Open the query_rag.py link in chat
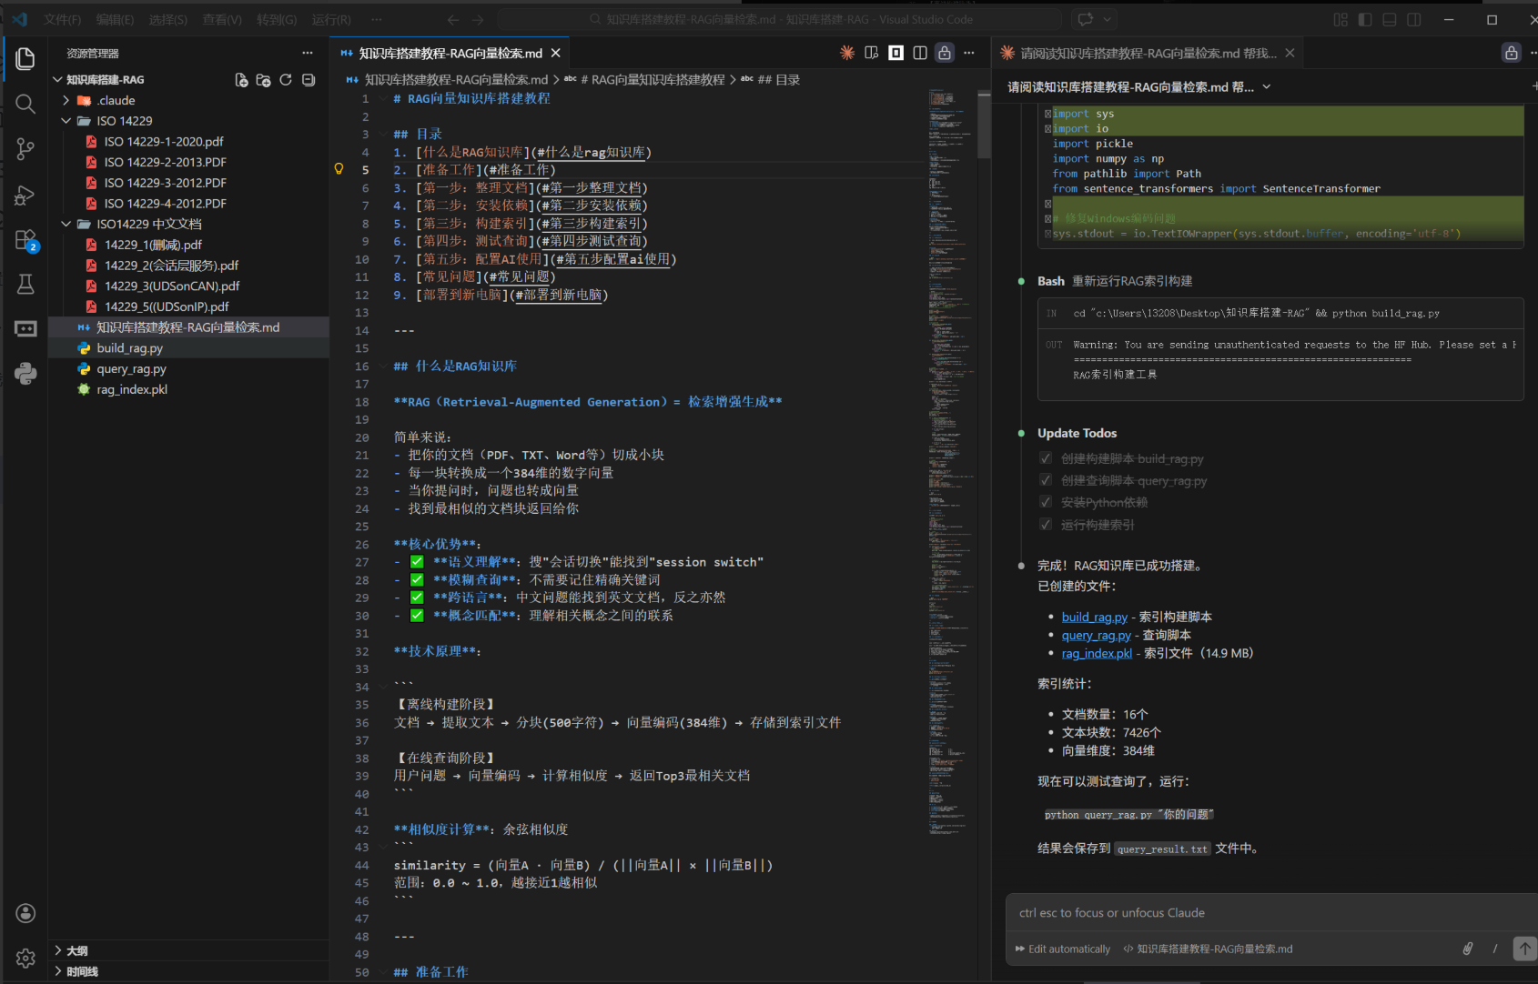Image resolution: width=1538 pixels, height=984 pixels. tap(1096, 635)
